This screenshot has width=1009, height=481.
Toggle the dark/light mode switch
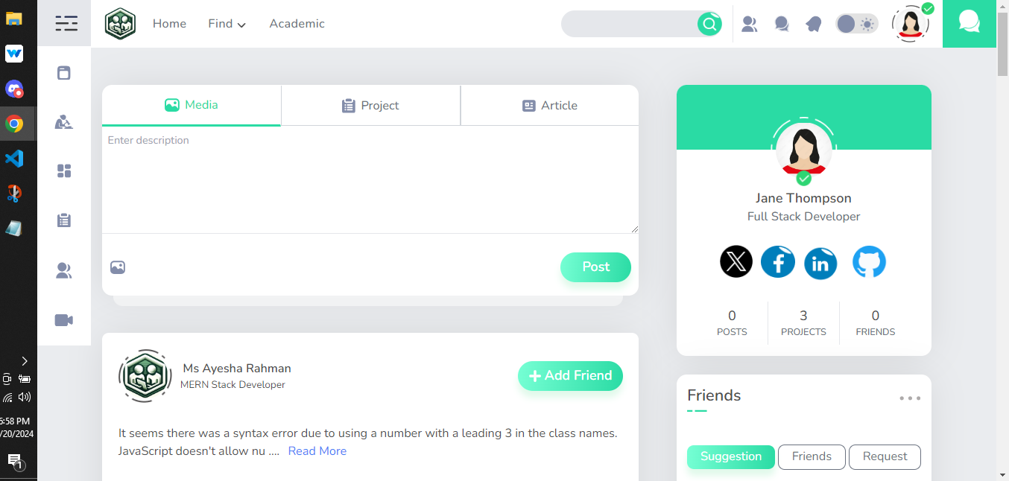pos(856,24)
